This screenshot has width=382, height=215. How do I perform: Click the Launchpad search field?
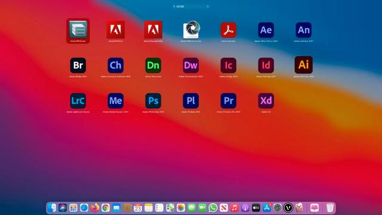point(191,7)
